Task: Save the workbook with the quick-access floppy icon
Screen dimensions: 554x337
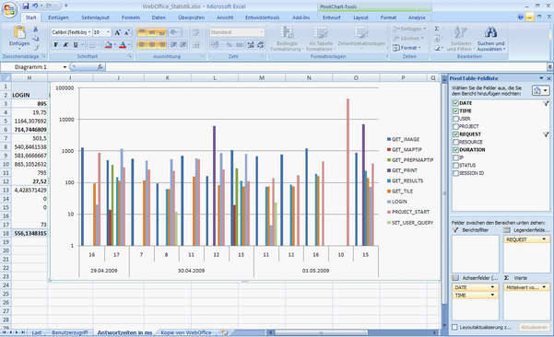Action: 26,6
